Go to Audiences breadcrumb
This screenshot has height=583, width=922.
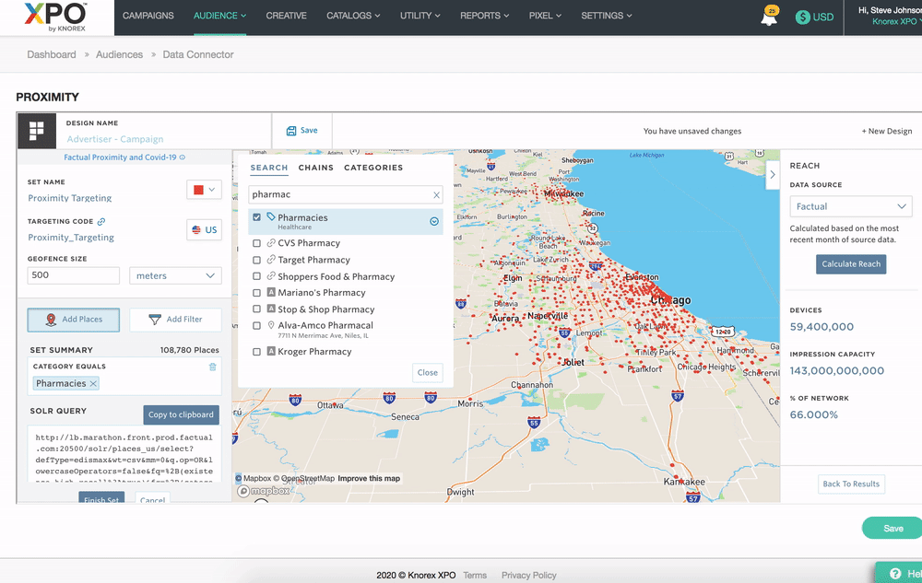coord(119,54)
